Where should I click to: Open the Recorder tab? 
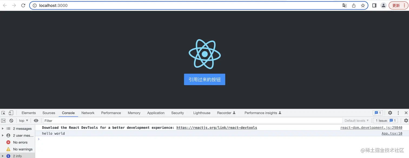226,113
